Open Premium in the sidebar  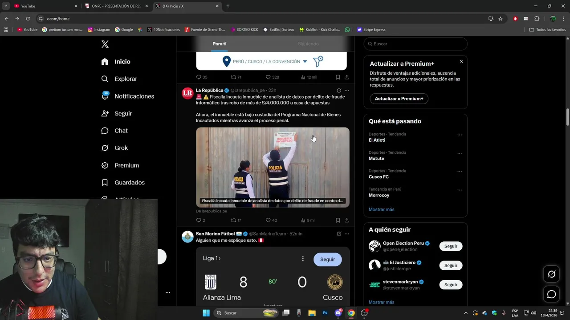pos(120,165)
